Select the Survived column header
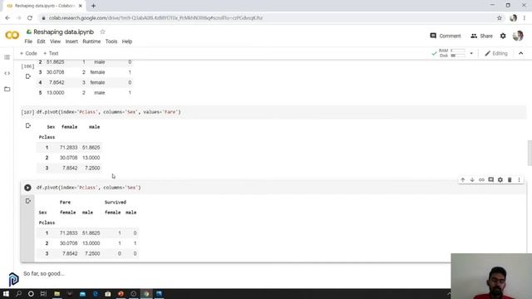Viewport: 532px width, 299px height. pos(116,202)
